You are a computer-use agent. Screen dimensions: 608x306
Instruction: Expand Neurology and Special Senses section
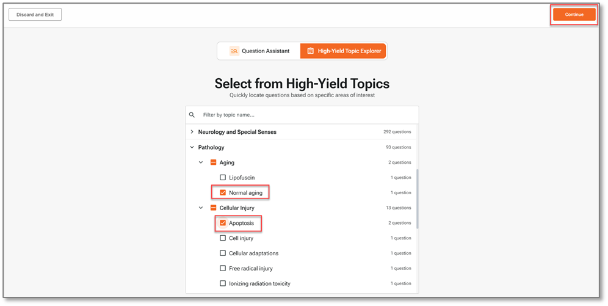tap(192, 132)
